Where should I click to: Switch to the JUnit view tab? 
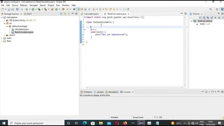tap(28, 14)
